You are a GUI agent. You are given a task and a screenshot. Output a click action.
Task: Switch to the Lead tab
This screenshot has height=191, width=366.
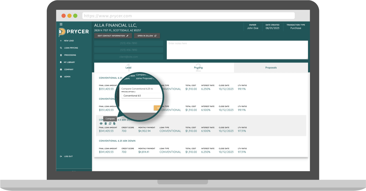click(128, 68)
